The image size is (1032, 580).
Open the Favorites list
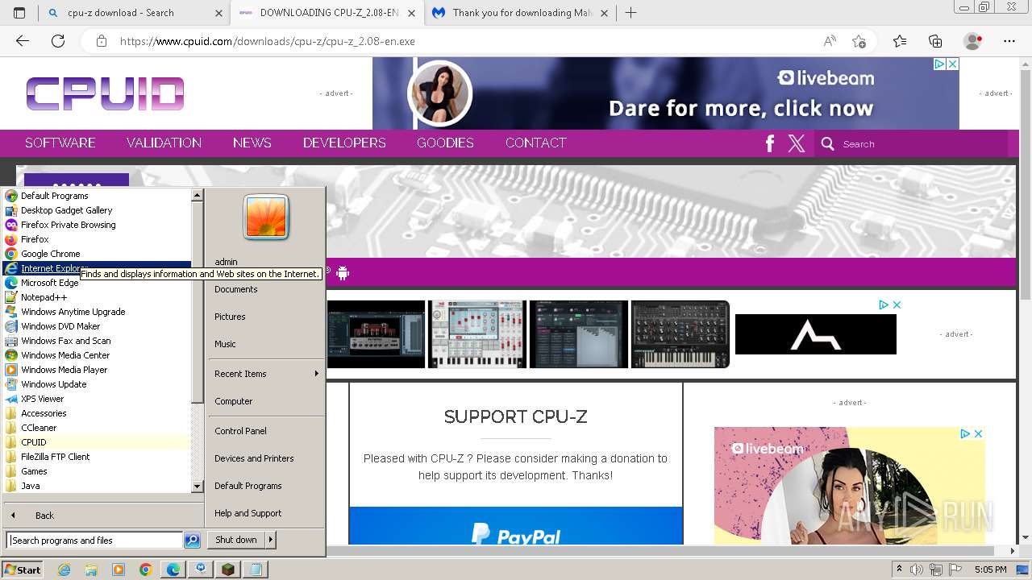[900, 41]
